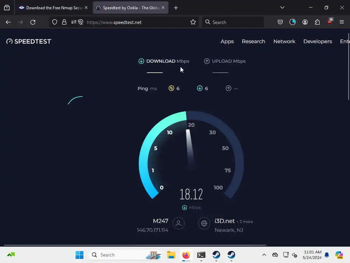Show hidden system tray icons
350x263 pixels.
(x=264, y=255)
